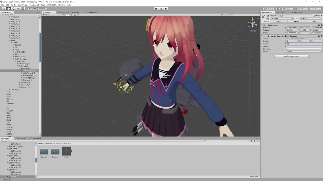Open the VRChat SDK menu
The height and width of the screenshot is (181, 323).
coord(52,5)
